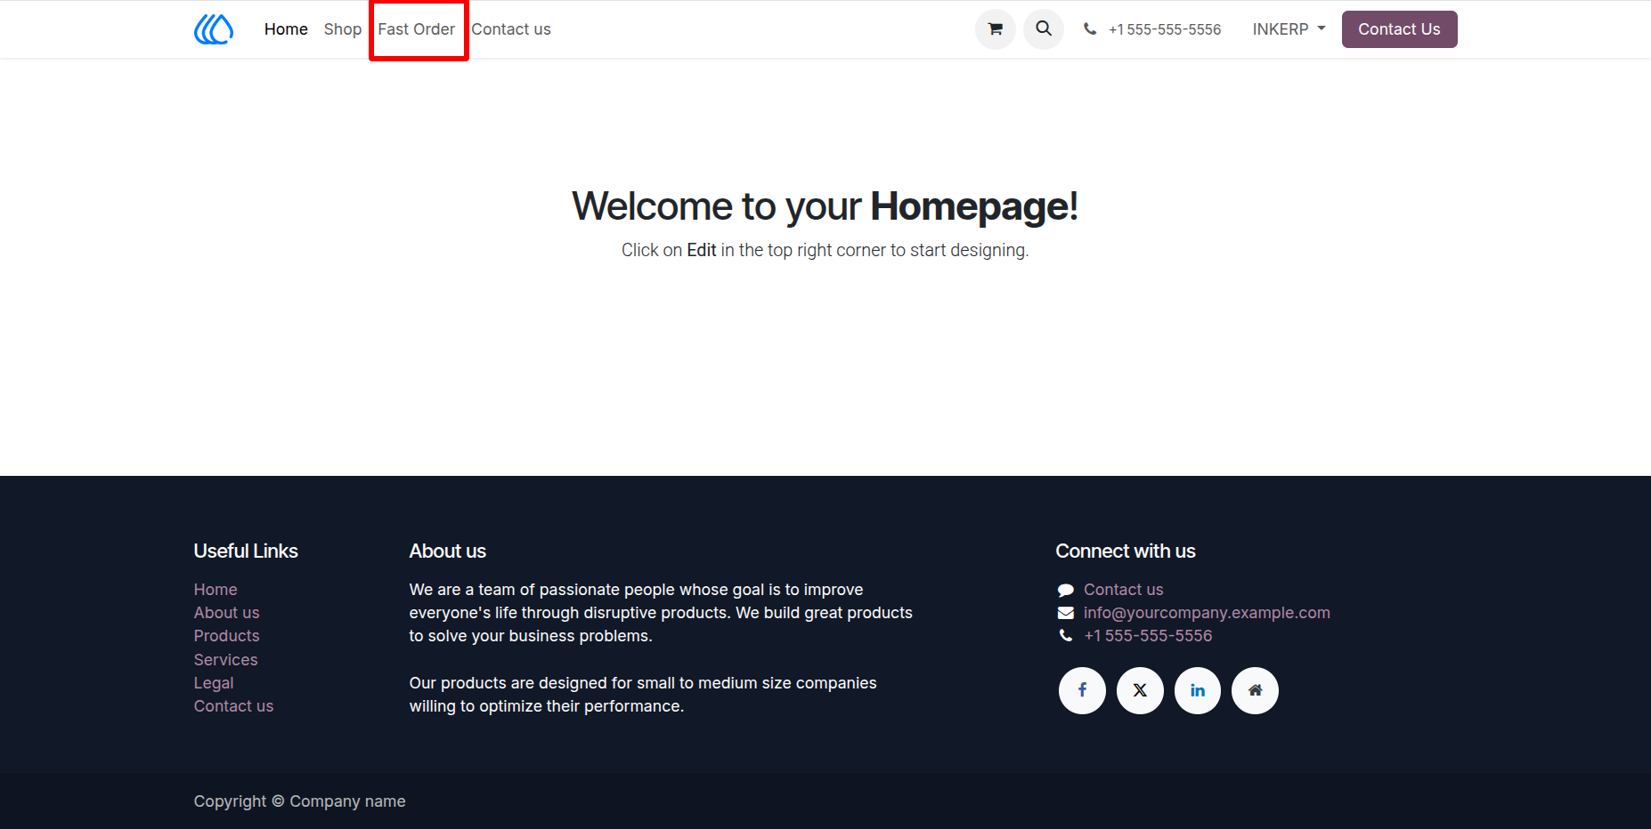
Task: Click the purple Contact Us button
Action: (x=1399, y=29)
